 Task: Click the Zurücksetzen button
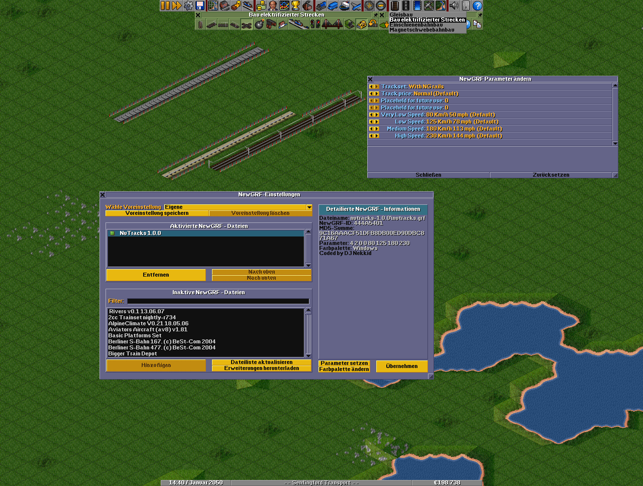551,175
